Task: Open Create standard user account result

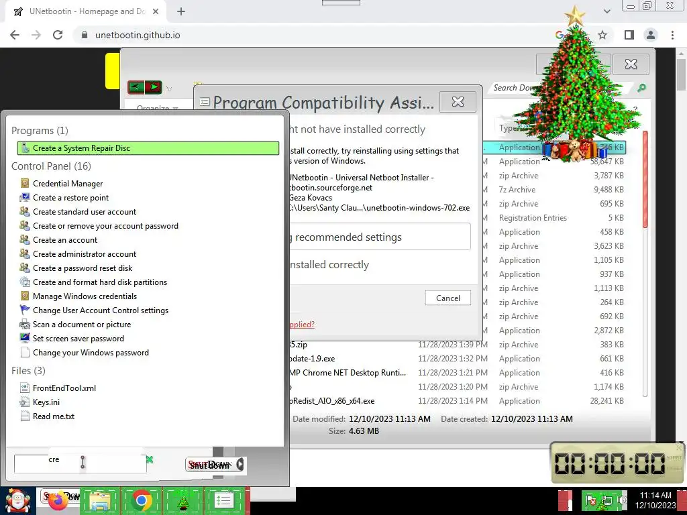Action: point(85,211)
